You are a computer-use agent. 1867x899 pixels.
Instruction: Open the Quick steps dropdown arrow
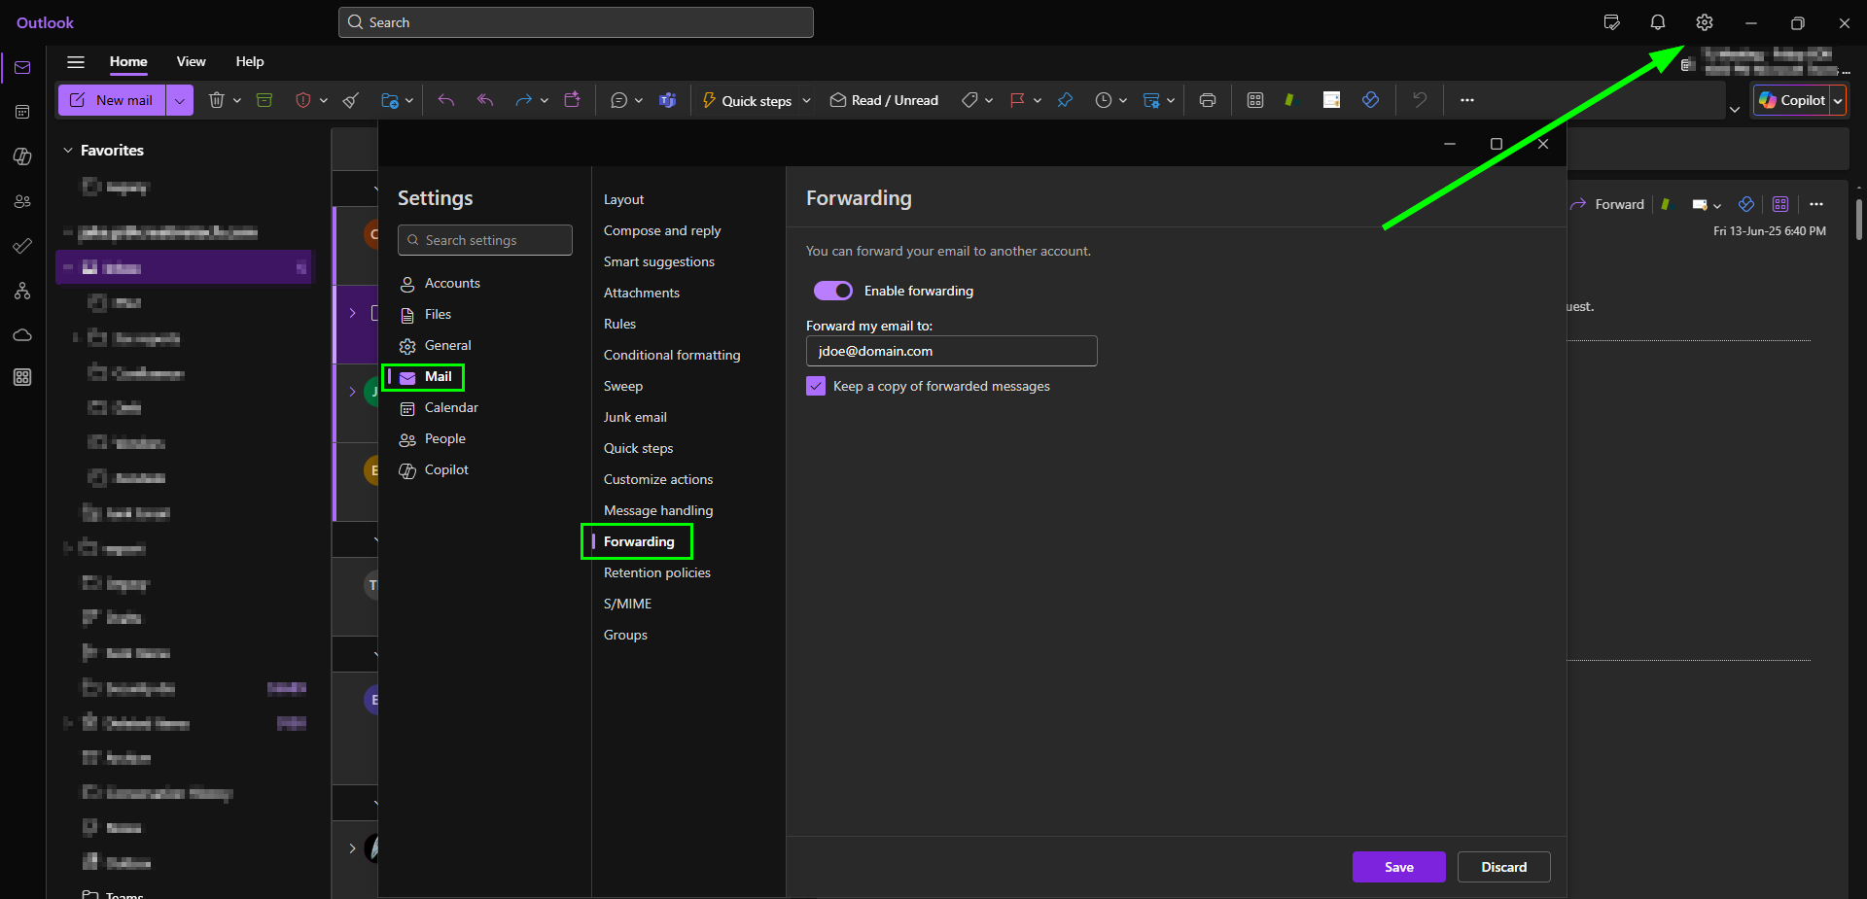(807, 100)
